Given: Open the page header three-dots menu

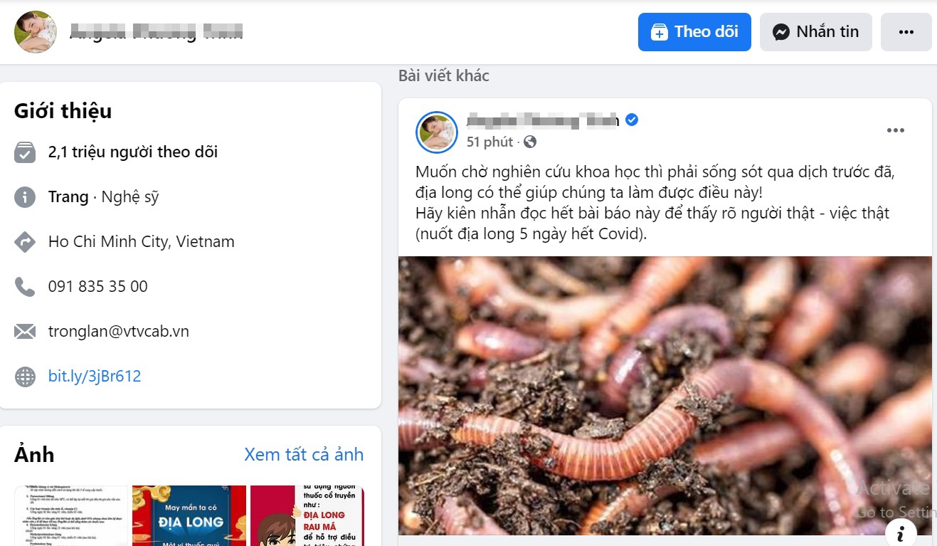Looking at the screenshot, I should (906, 32).
